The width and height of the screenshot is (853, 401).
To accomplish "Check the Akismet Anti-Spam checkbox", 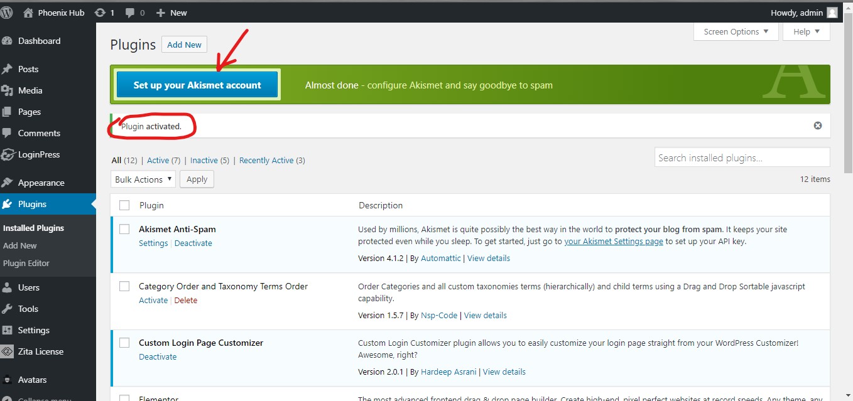I will 124,229.
